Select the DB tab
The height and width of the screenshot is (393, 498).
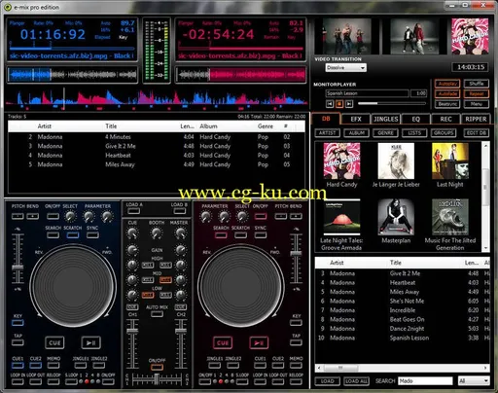[326, 119]
